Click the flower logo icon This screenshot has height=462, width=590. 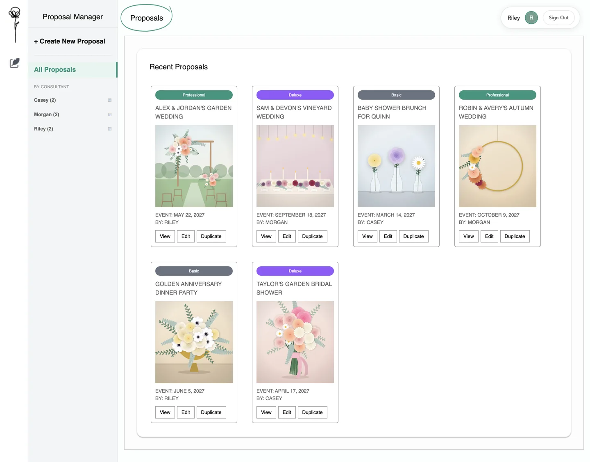[x=15, y=25]
